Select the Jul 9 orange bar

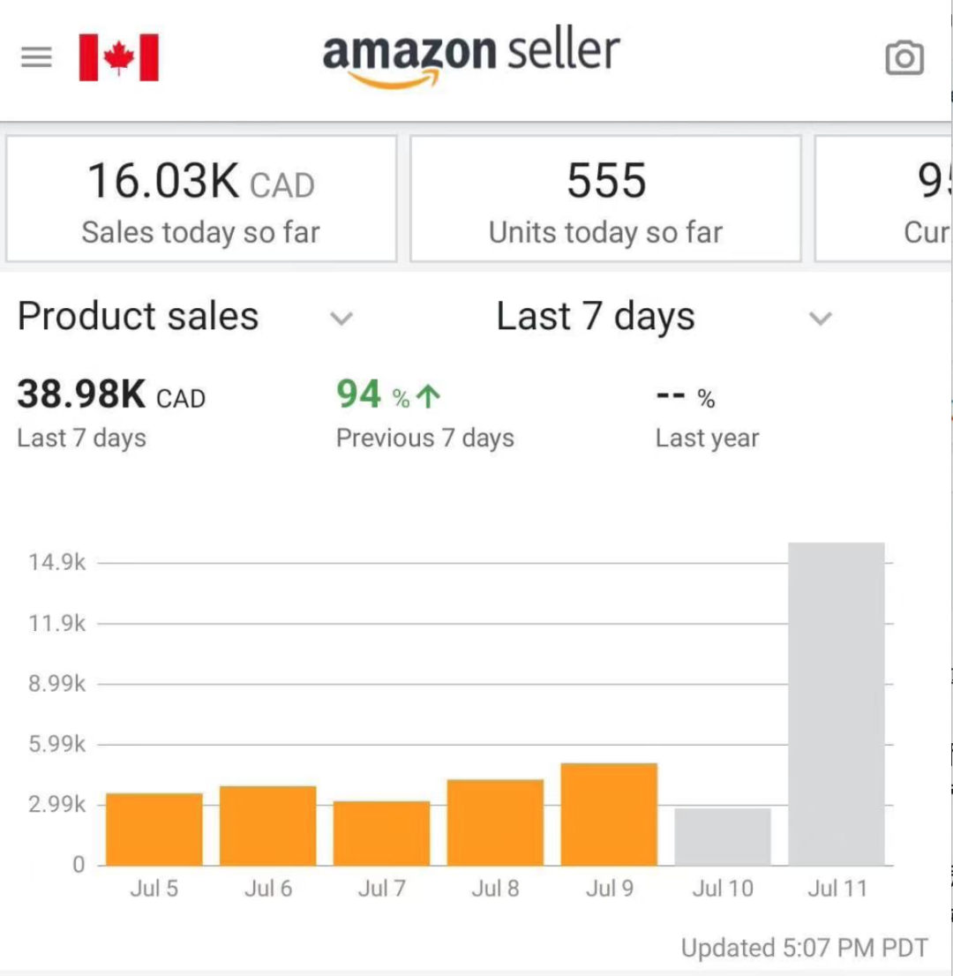(609, 815)
